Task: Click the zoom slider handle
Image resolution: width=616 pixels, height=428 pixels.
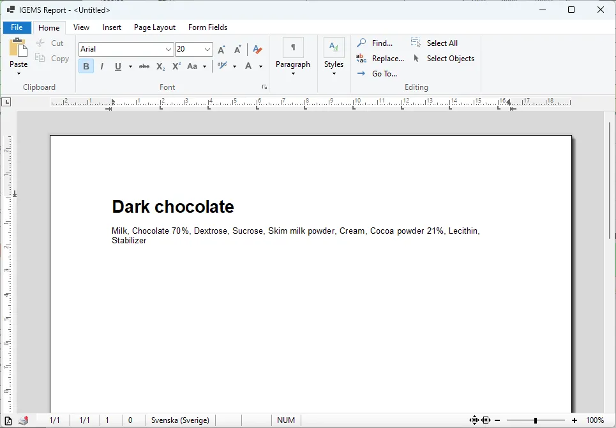Action: click(x=536, y=420)
